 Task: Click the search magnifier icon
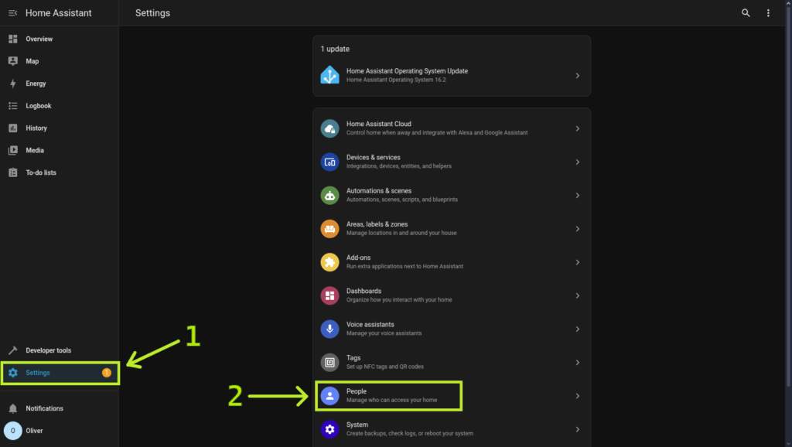pyautogui.click(x=746, y=13)
